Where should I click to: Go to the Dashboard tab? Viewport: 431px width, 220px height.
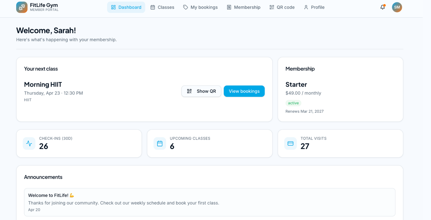click(126, 7)
